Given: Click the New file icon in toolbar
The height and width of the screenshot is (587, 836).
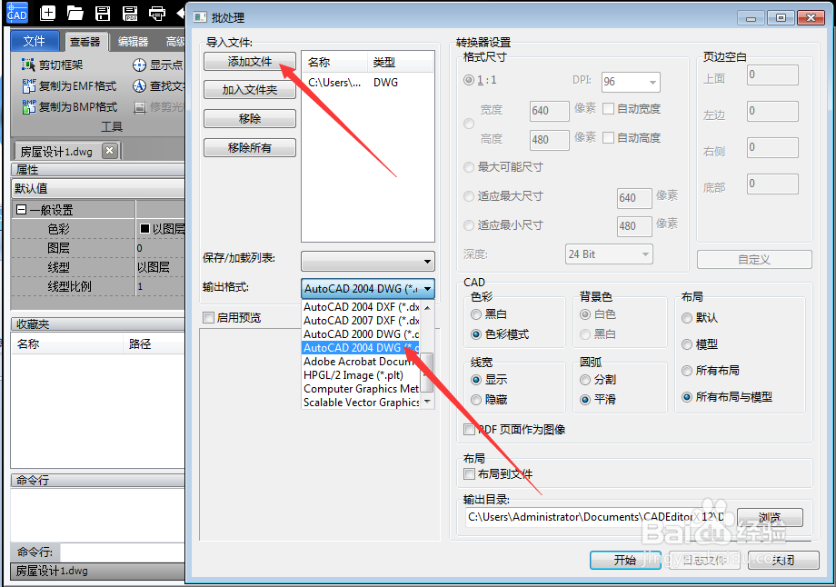Looking at the screenshot, I should tap(48, 13).
